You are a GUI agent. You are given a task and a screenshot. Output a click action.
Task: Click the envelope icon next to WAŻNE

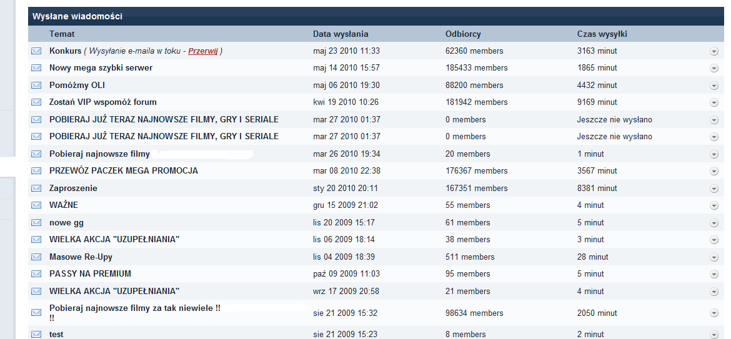click(36, 205)
